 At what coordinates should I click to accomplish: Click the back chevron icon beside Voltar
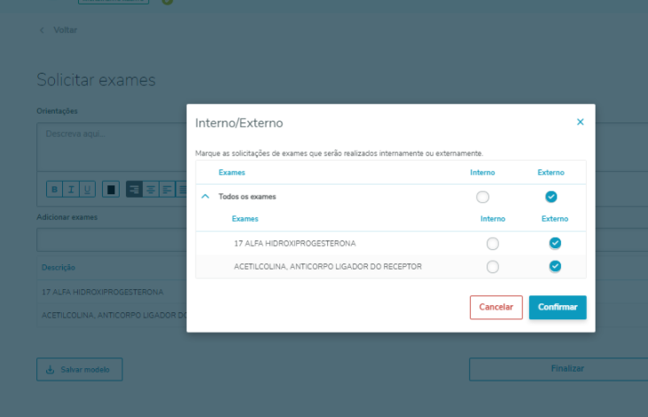(42, 30)
